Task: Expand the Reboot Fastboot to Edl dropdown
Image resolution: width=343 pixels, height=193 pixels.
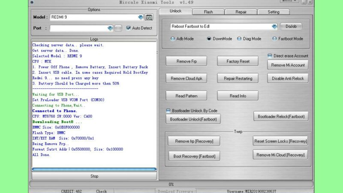Action: tap(274, 27)
